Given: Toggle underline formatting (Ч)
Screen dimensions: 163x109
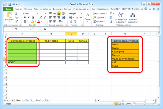Looking at the screenshot, I should [33, 17].
